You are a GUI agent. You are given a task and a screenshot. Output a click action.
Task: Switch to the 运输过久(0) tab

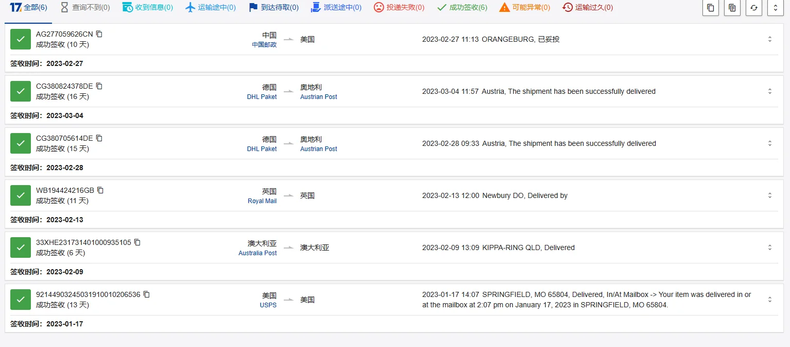coord(588,8)
